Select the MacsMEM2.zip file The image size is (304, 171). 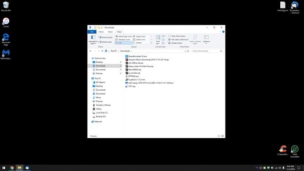(x=133, y=70)
